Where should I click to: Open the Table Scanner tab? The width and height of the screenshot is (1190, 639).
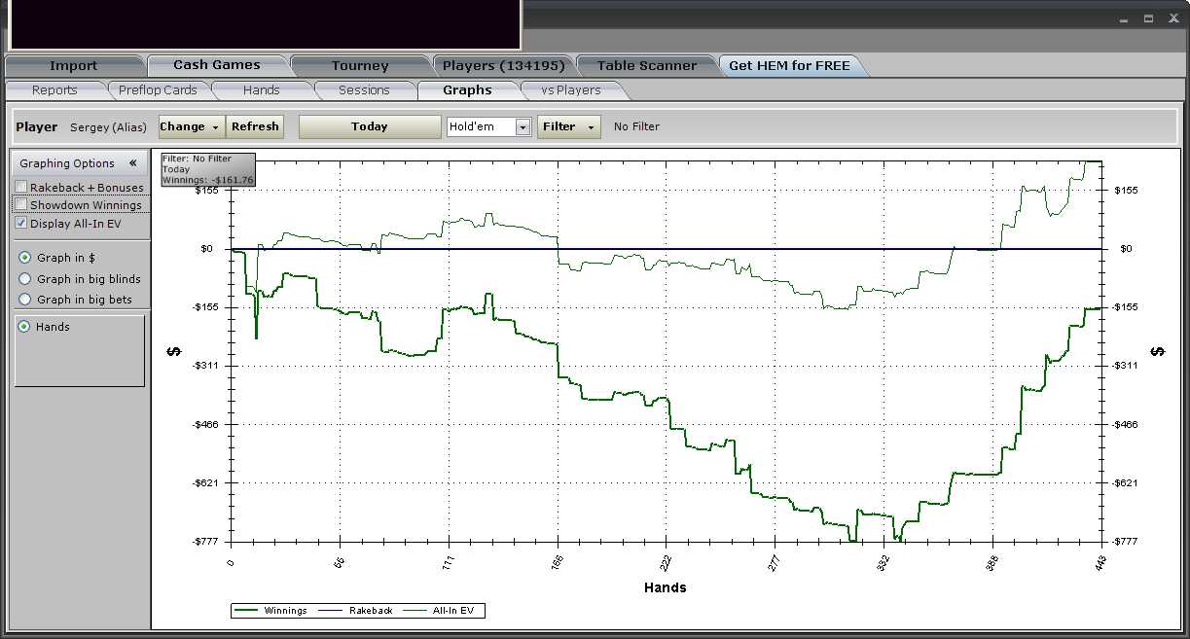(646, 66)
